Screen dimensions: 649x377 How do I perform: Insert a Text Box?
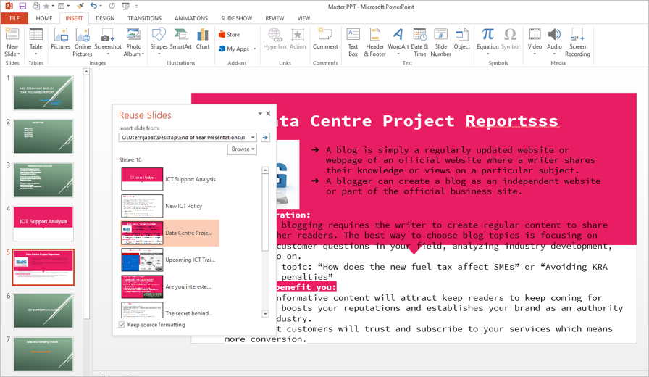coord(353,40)
